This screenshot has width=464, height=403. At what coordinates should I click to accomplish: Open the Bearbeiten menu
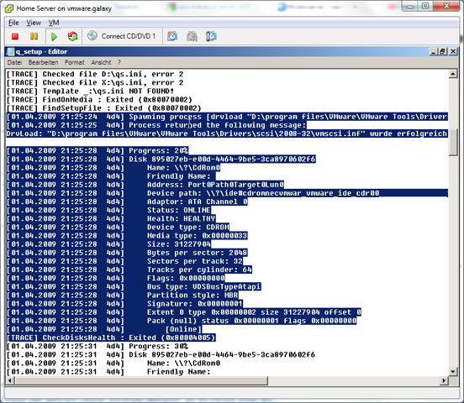click(x=43, y=62)
